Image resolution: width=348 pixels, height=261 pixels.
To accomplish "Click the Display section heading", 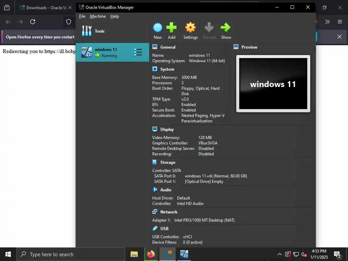I will coord(167,129).
